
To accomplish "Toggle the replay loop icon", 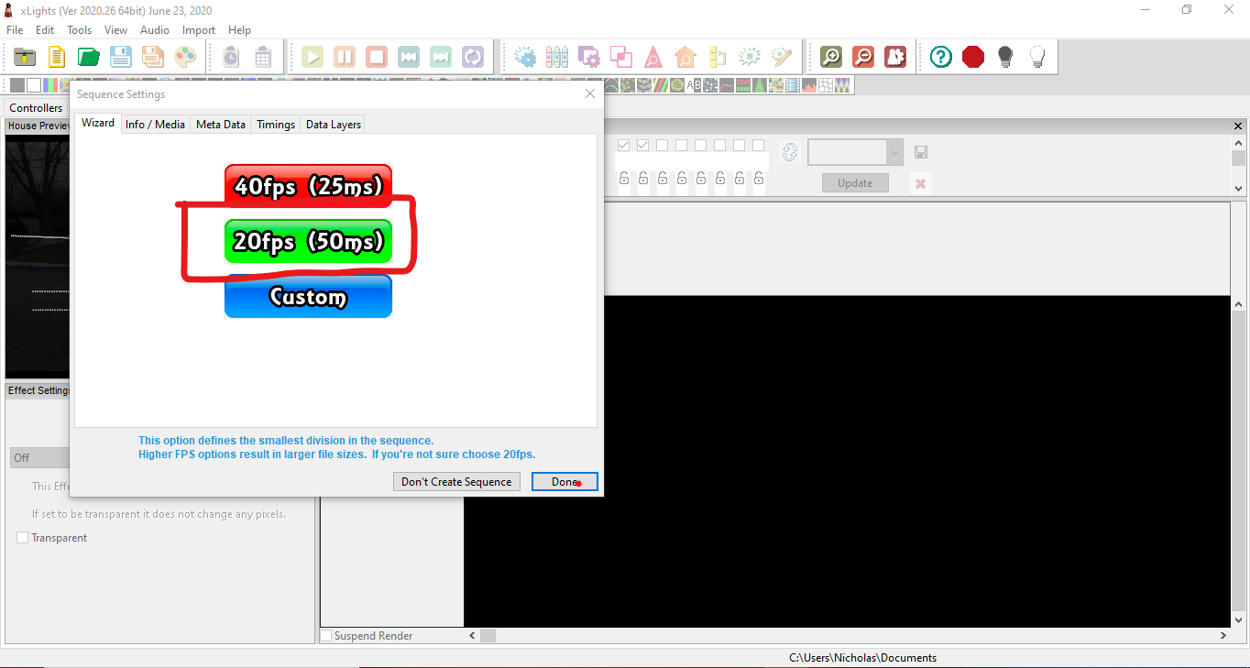I will pos(473,57).
